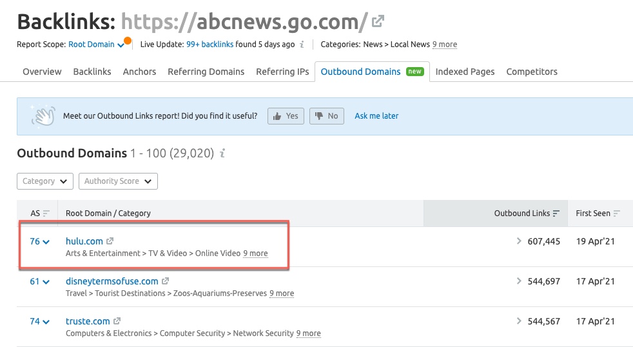Click hulu.com category text Arts & Entertainment
Image resolution: width=633 pixels, height=347 pixels.
(x=103, y=253)
